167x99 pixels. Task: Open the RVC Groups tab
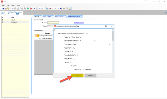[59, 17]
